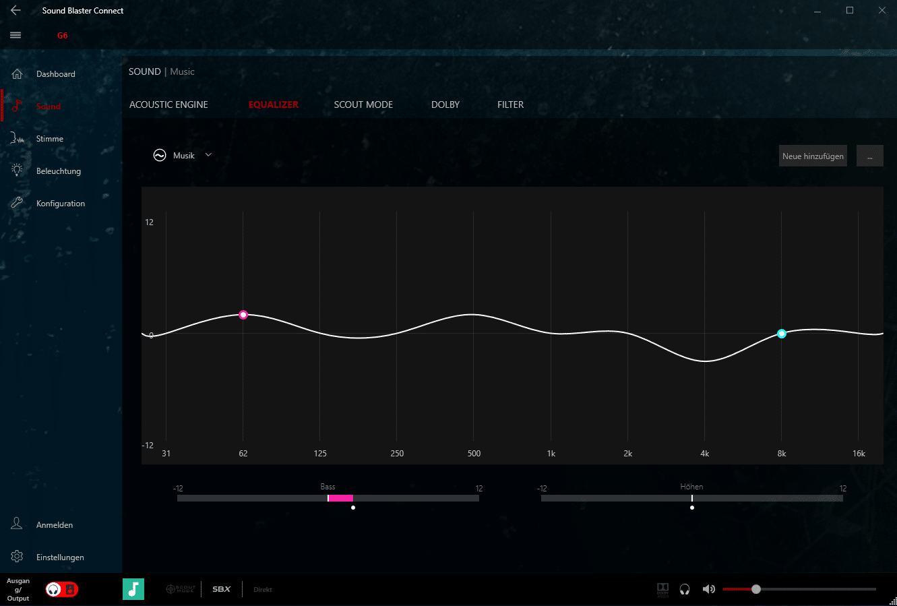Click the Dolby Audio icon in bottom bar
The width and height of the screenshot is (897, 606).
(662, 589)
